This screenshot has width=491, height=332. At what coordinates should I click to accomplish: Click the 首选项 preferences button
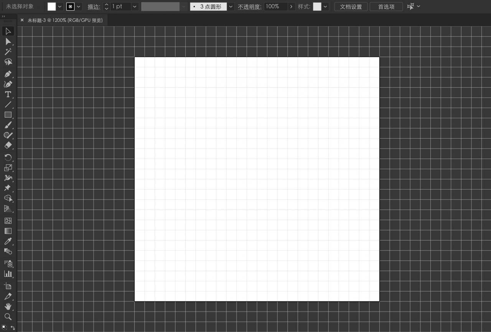point(386,7)
